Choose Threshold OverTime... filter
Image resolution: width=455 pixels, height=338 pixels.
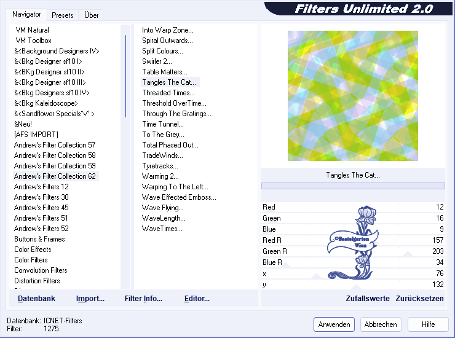[174, 103]
